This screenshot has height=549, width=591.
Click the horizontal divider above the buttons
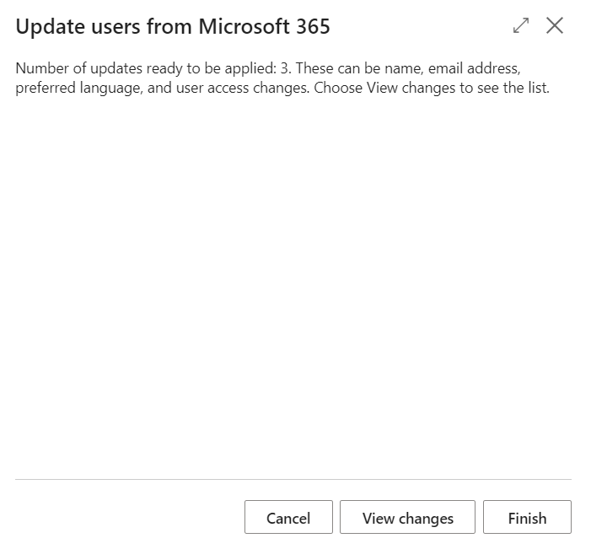[x=293, y=480]
